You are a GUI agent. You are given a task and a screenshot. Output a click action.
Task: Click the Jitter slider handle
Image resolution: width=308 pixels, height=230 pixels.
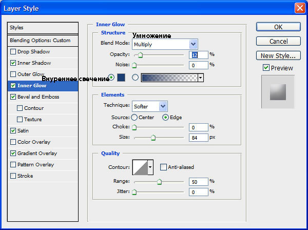tap(134, 192)
